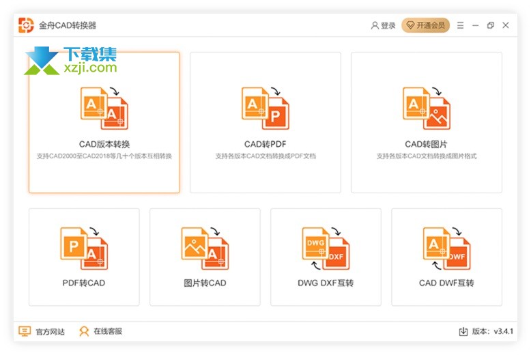The height and width of the screenshot is (355, 531).
Task: Click the CAD转PDF label text
Action: click(x=265, y=144)
